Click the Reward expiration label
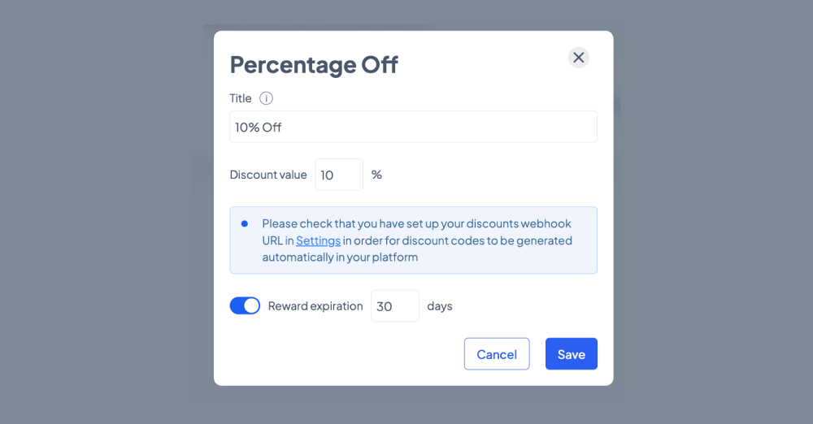The height and width of the screenshot is (424, 813). tap(315, 306)
